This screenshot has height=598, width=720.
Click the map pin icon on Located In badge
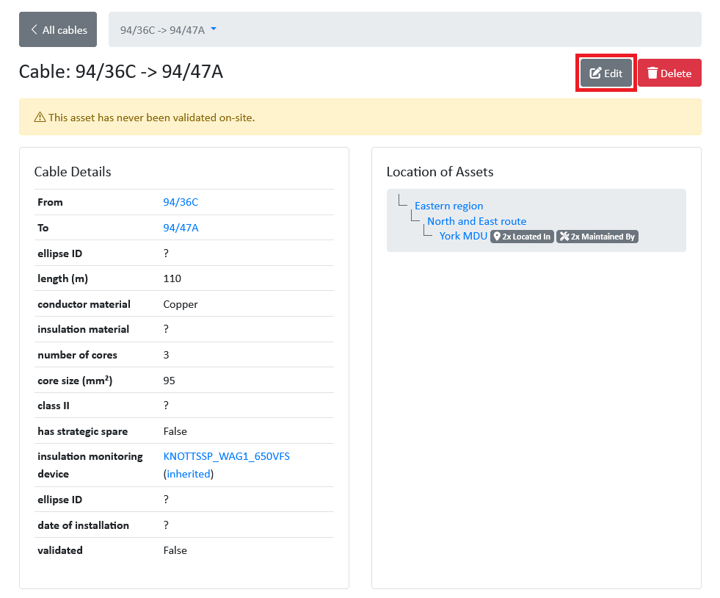coord(497,237)
